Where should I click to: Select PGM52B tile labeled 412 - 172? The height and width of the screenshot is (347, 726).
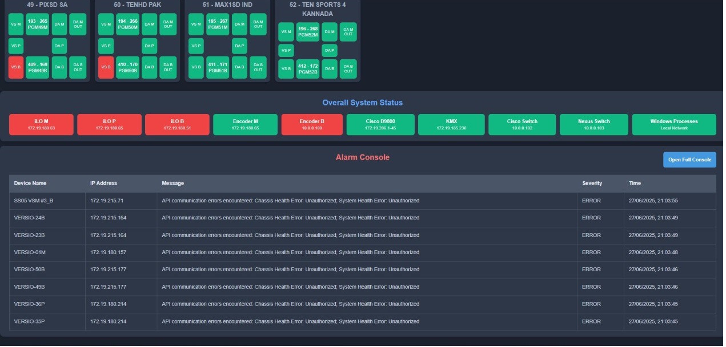pos(308,69)
